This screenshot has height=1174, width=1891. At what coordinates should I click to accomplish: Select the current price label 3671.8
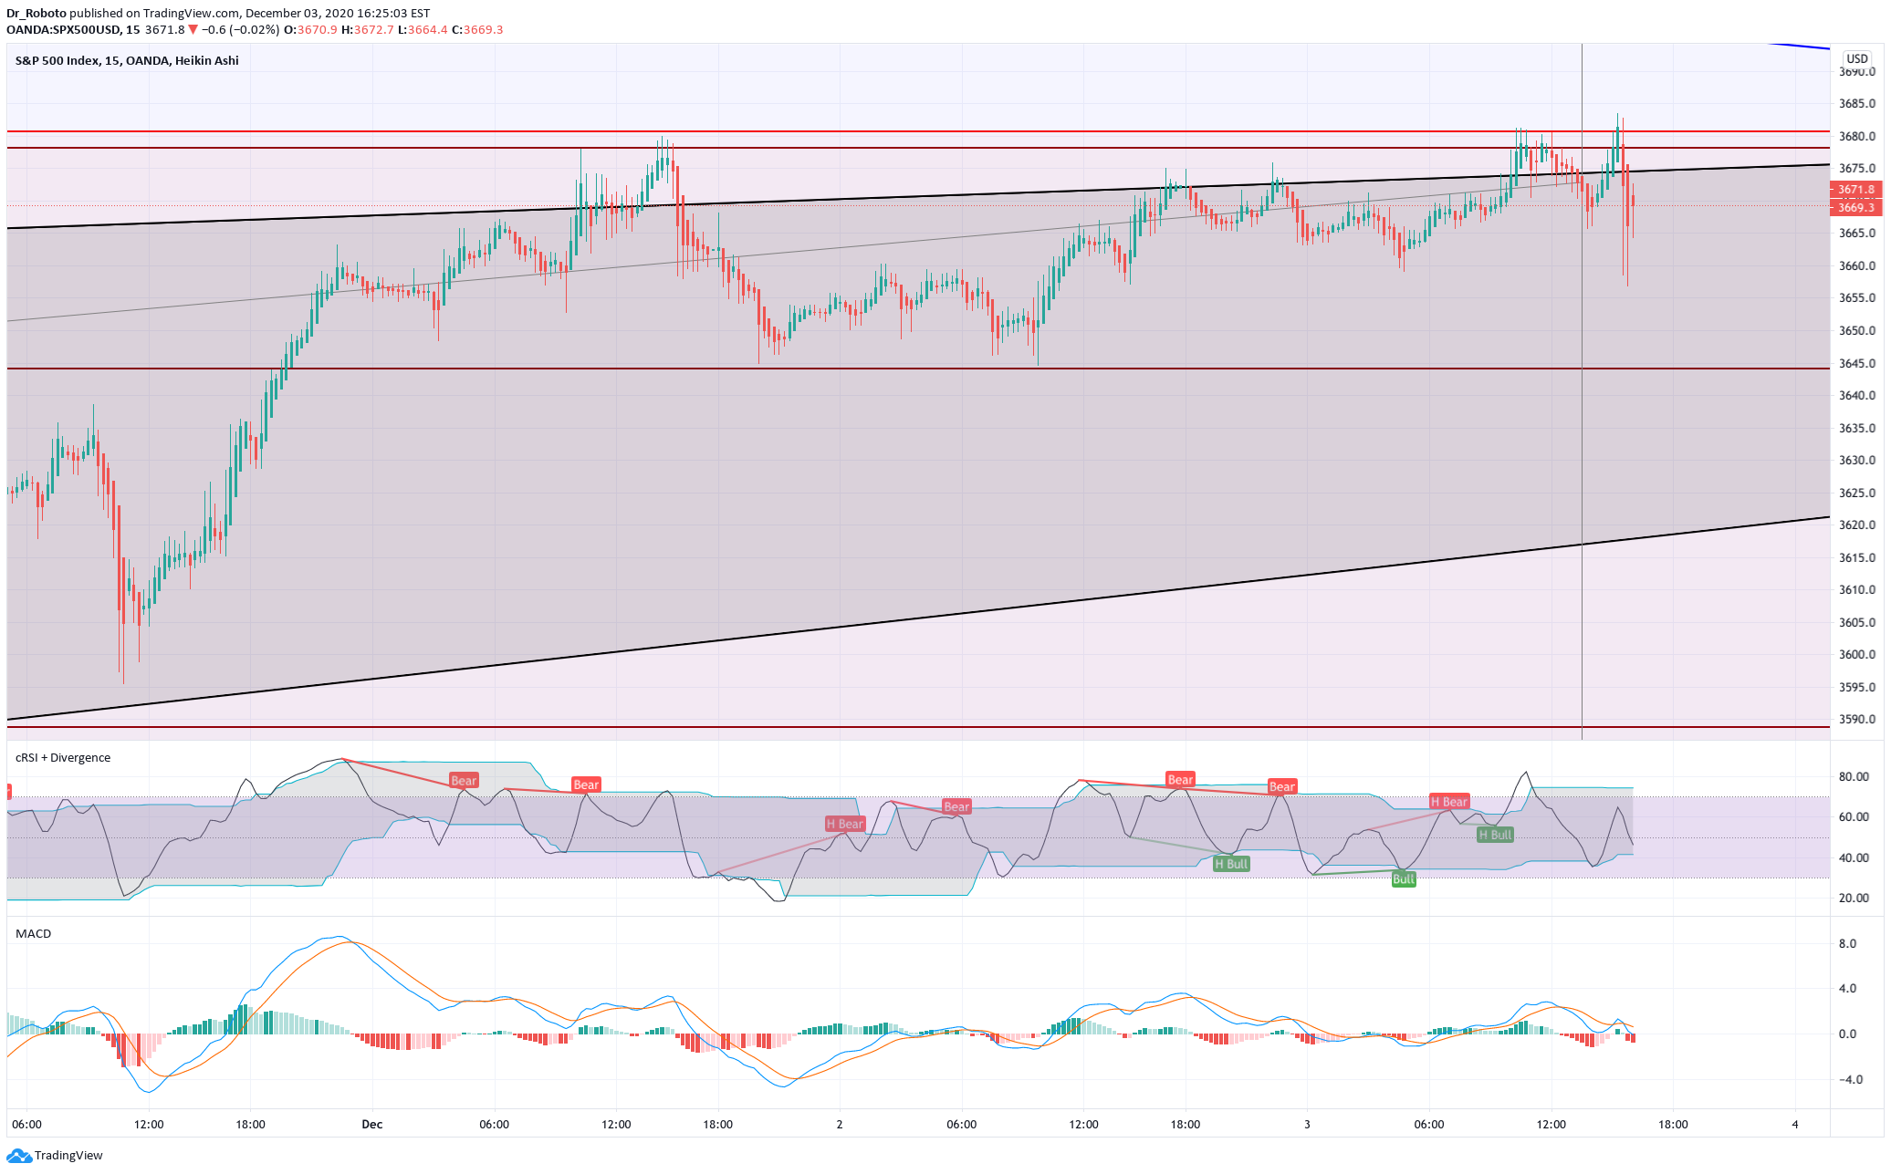1855,190
